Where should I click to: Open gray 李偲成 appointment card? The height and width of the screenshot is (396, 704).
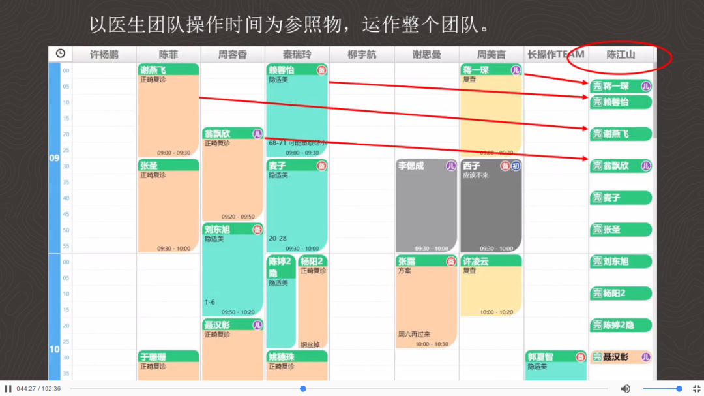click(426, 206)
